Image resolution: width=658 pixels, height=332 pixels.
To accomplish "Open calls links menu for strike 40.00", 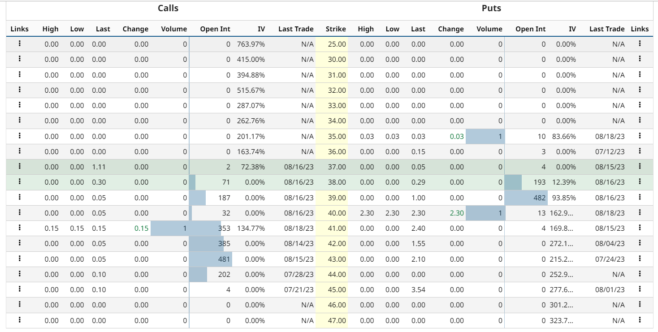I will tap(20, 212).
